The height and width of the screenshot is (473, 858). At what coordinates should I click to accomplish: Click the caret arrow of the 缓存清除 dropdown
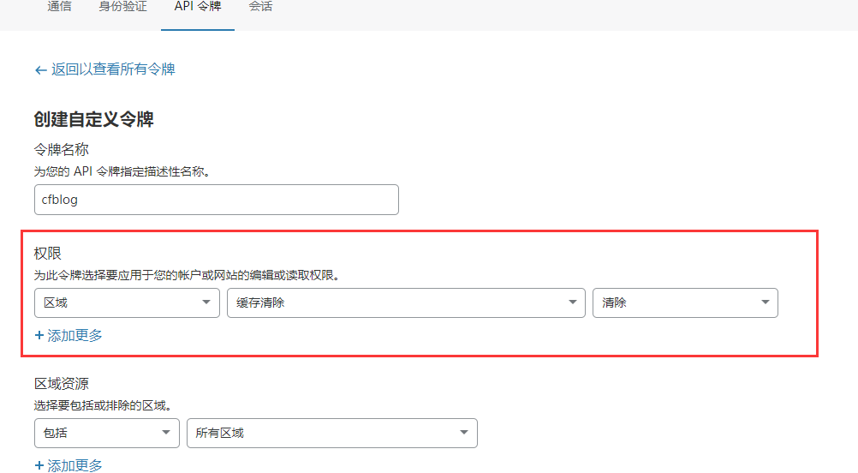572,302
